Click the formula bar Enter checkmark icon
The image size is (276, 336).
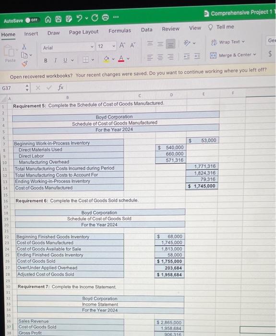[49, 87]
